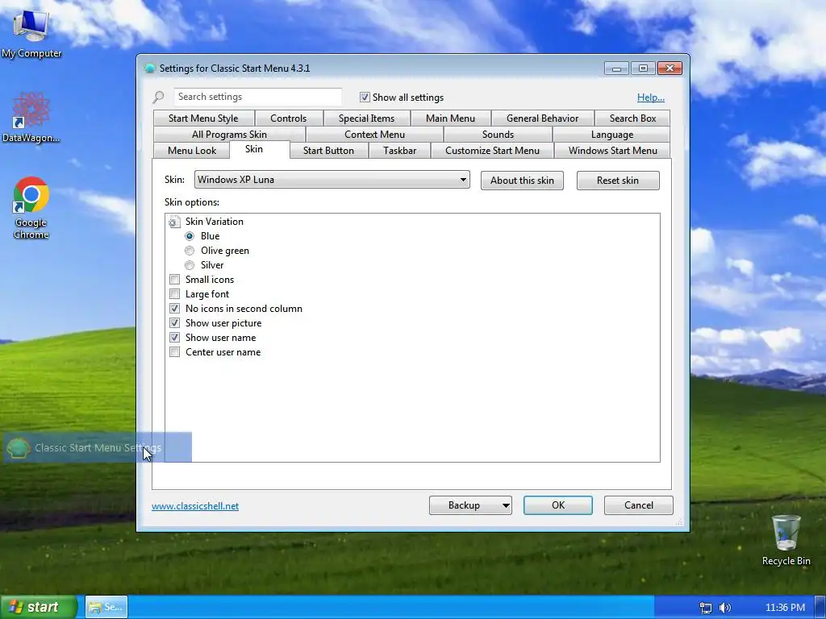Launch Google Chrome from desktop

coord(31,208)
